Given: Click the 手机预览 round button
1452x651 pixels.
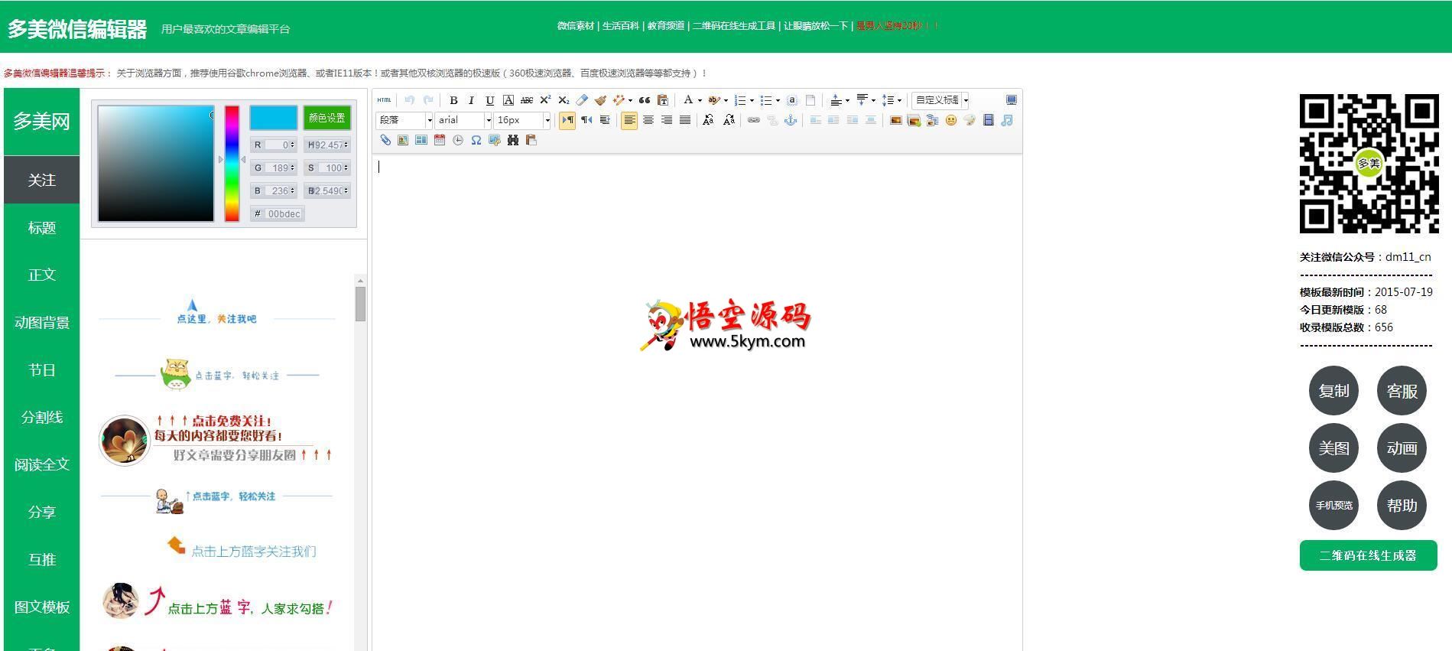Looking at the screenshot, I should [1334, 506].
